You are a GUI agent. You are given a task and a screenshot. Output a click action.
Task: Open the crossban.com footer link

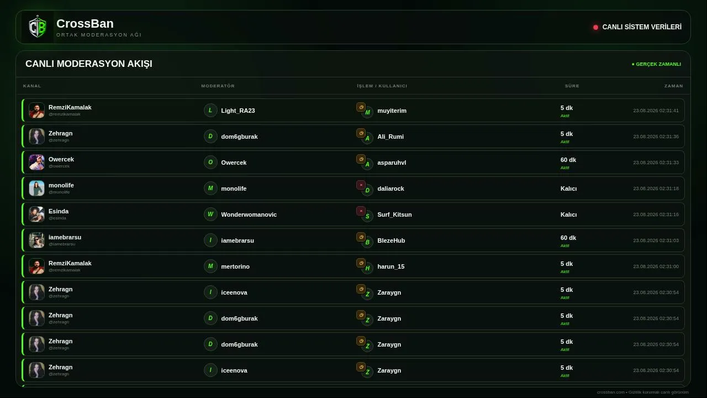[x=611, y=392]
